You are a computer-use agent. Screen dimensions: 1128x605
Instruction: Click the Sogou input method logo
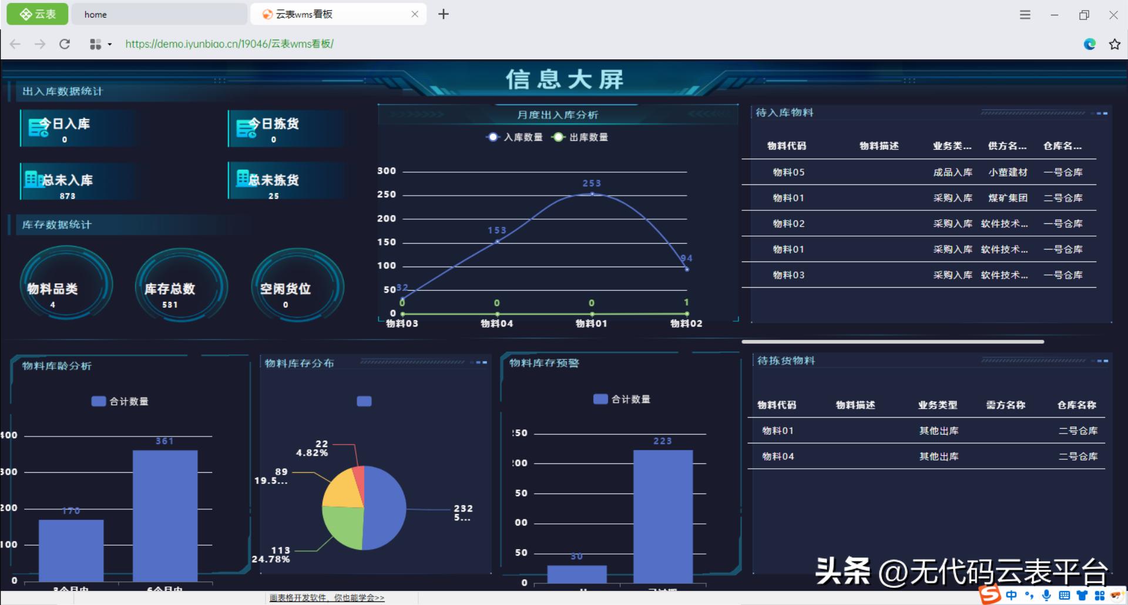coord(990,594)
